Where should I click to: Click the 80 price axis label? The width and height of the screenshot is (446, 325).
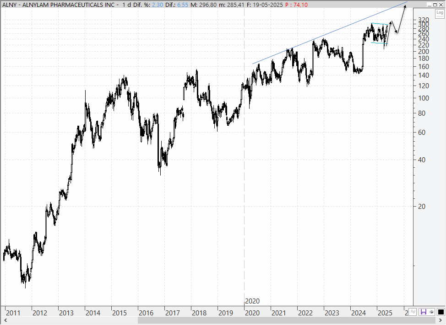pos(422,113)
